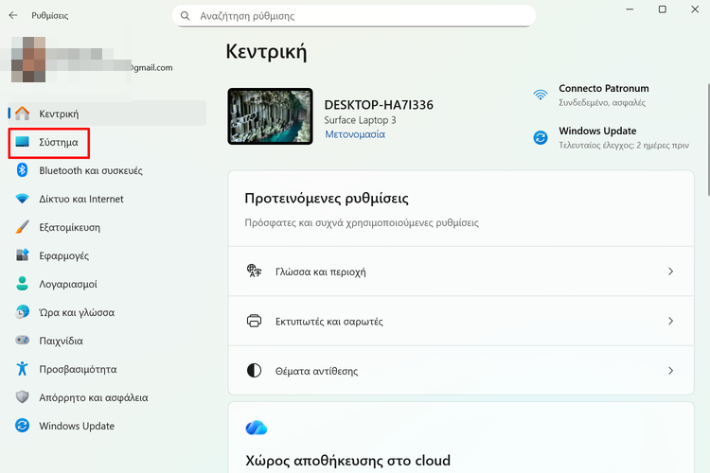Image resolution: width=710 pixels, height=473 pixels.
Task: Expand Θέματα αντίθεσης chevron
Action: 670,371
